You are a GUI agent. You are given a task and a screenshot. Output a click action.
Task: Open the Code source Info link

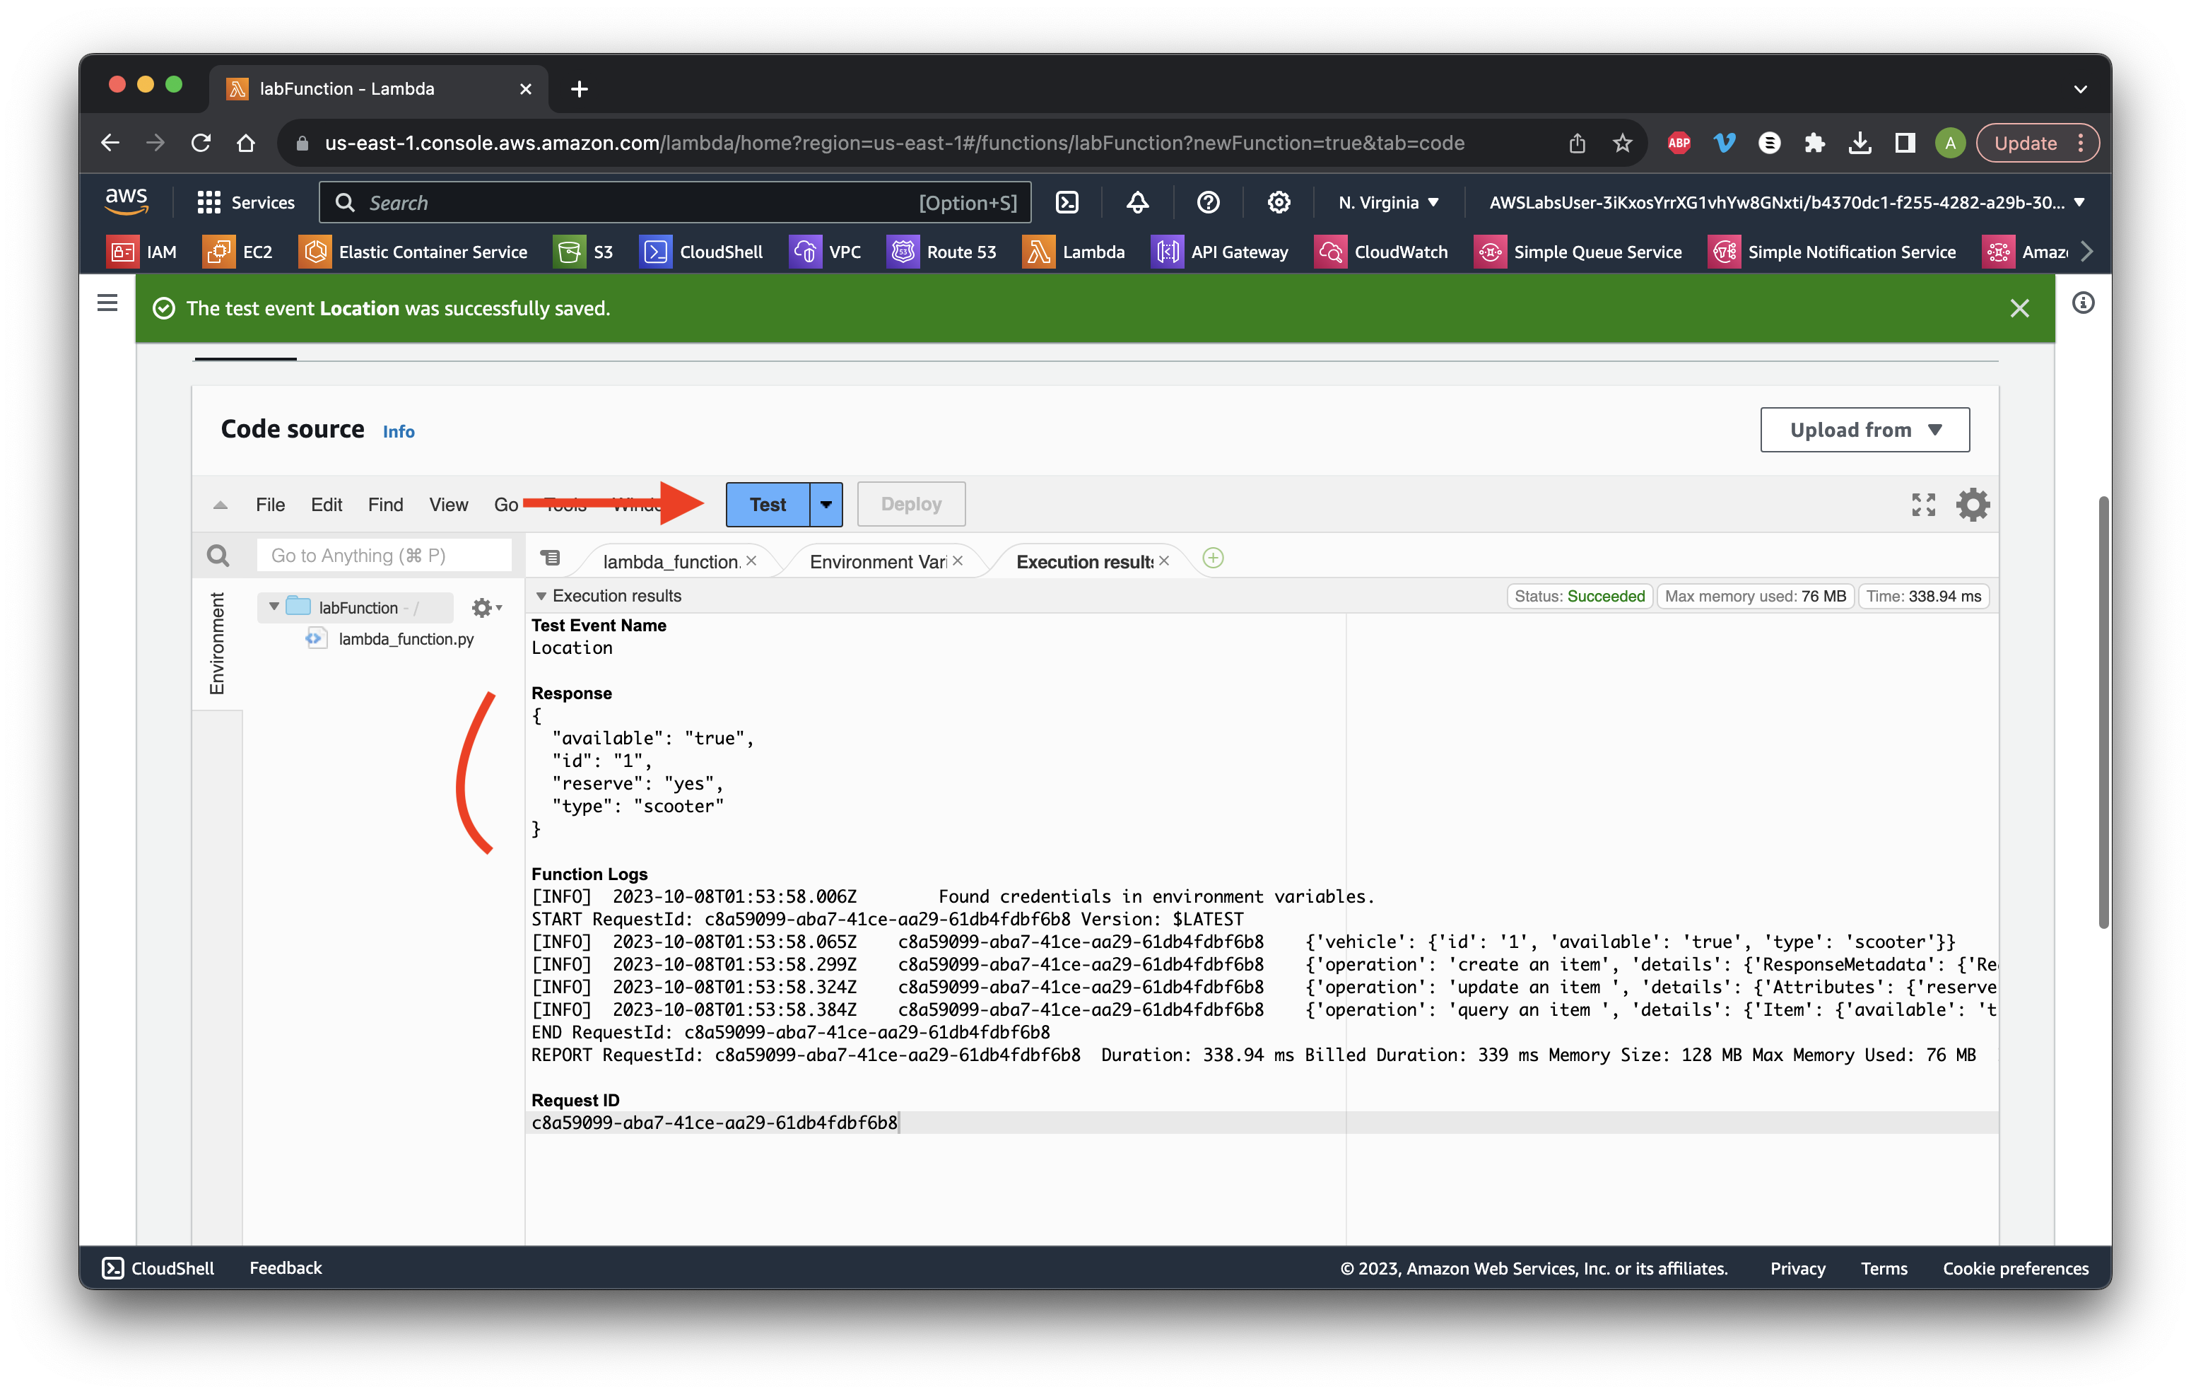[x=399, y=431]
